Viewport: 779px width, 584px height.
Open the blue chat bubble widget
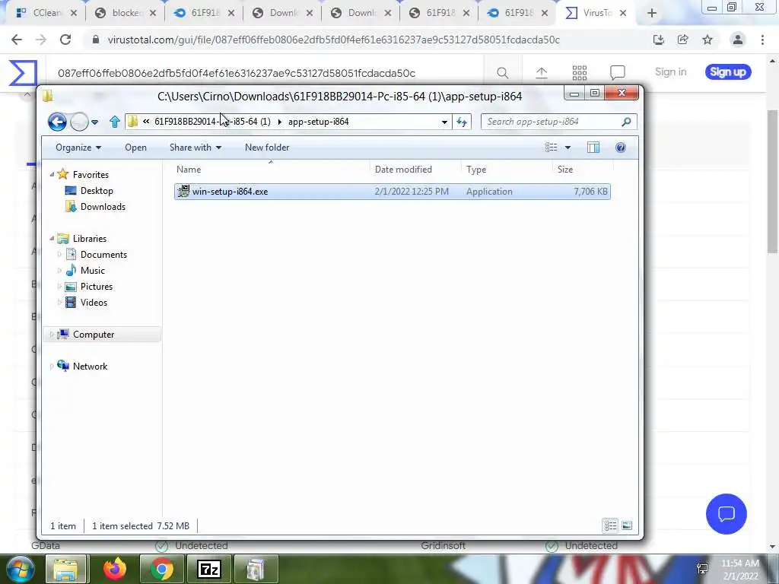[x=727, y=514]
